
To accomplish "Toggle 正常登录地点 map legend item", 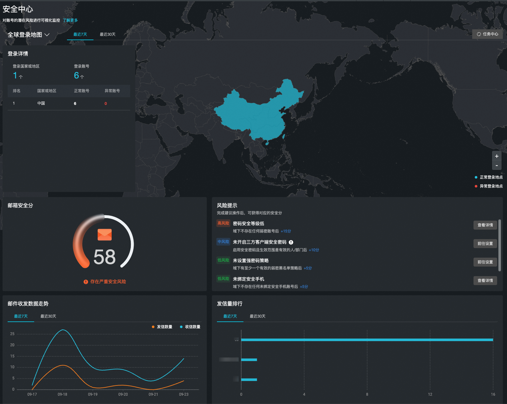I will (488, 177).
